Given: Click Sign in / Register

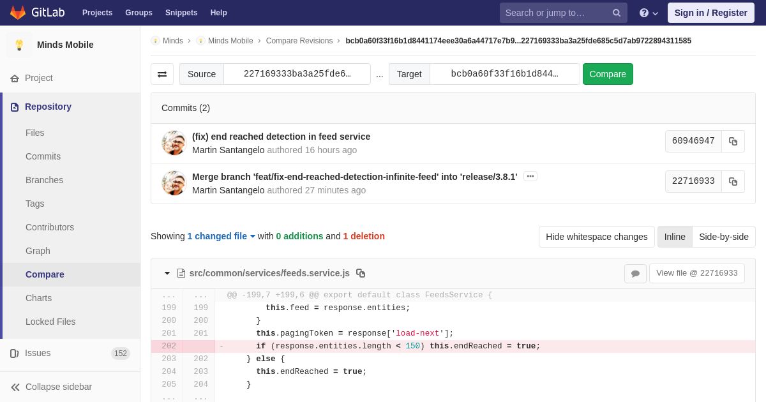Looking at the screenshot, I should click(710, 13).
